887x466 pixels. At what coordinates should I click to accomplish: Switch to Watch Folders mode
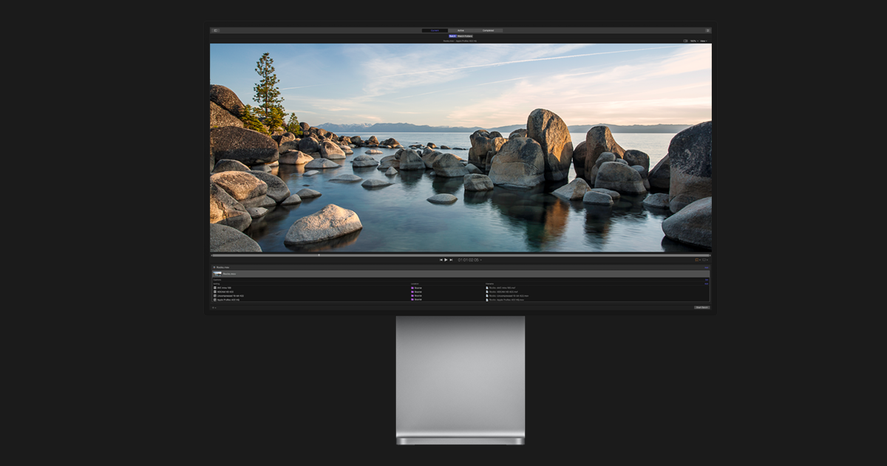[465, 36]
